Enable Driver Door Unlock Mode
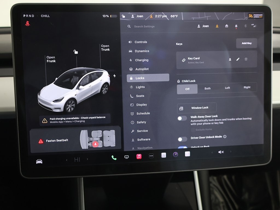 pos(182,139)
